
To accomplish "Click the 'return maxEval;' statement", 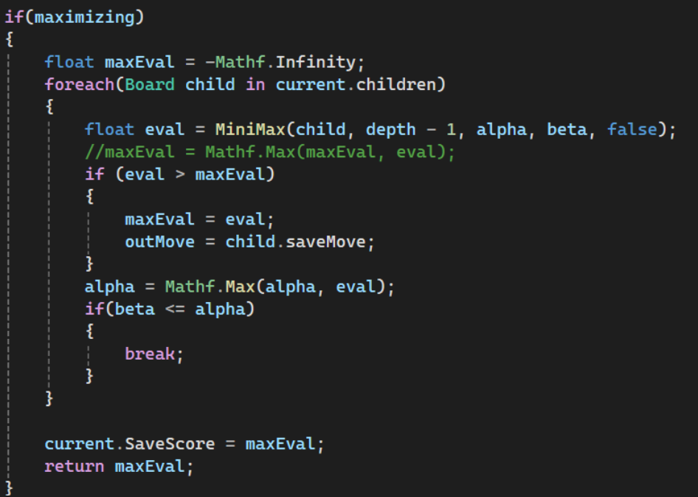I will click(x=119, y=466).
